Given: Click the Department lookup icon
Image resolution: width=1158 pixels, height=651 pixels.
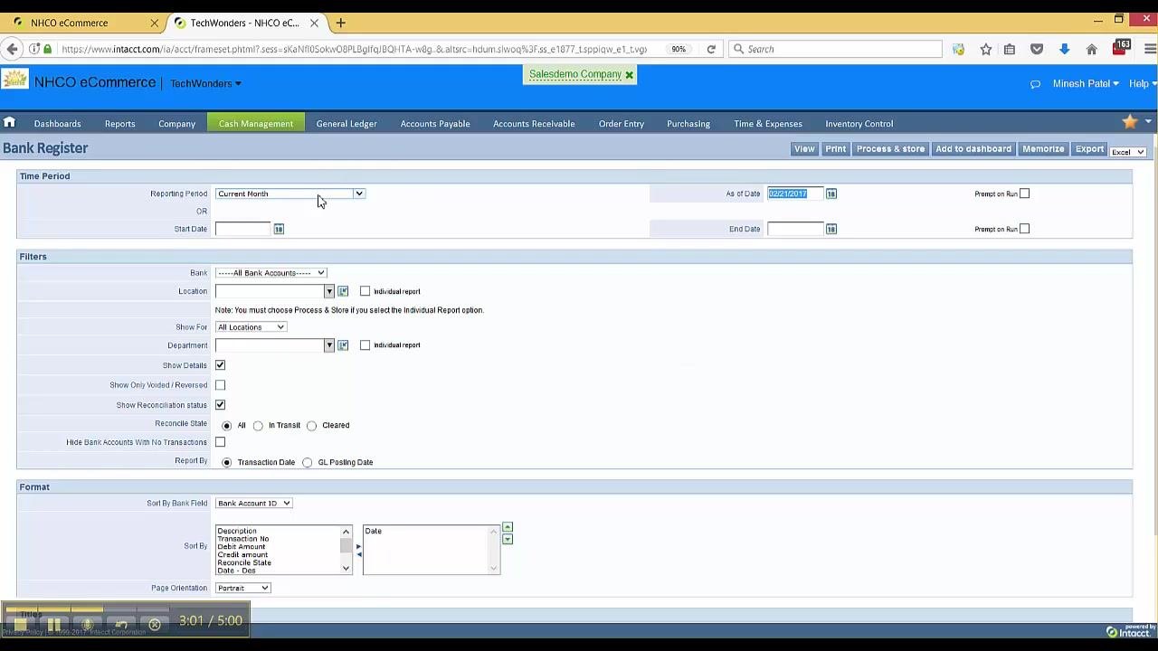Looking at the screenshot, I should tap(343, 345).
